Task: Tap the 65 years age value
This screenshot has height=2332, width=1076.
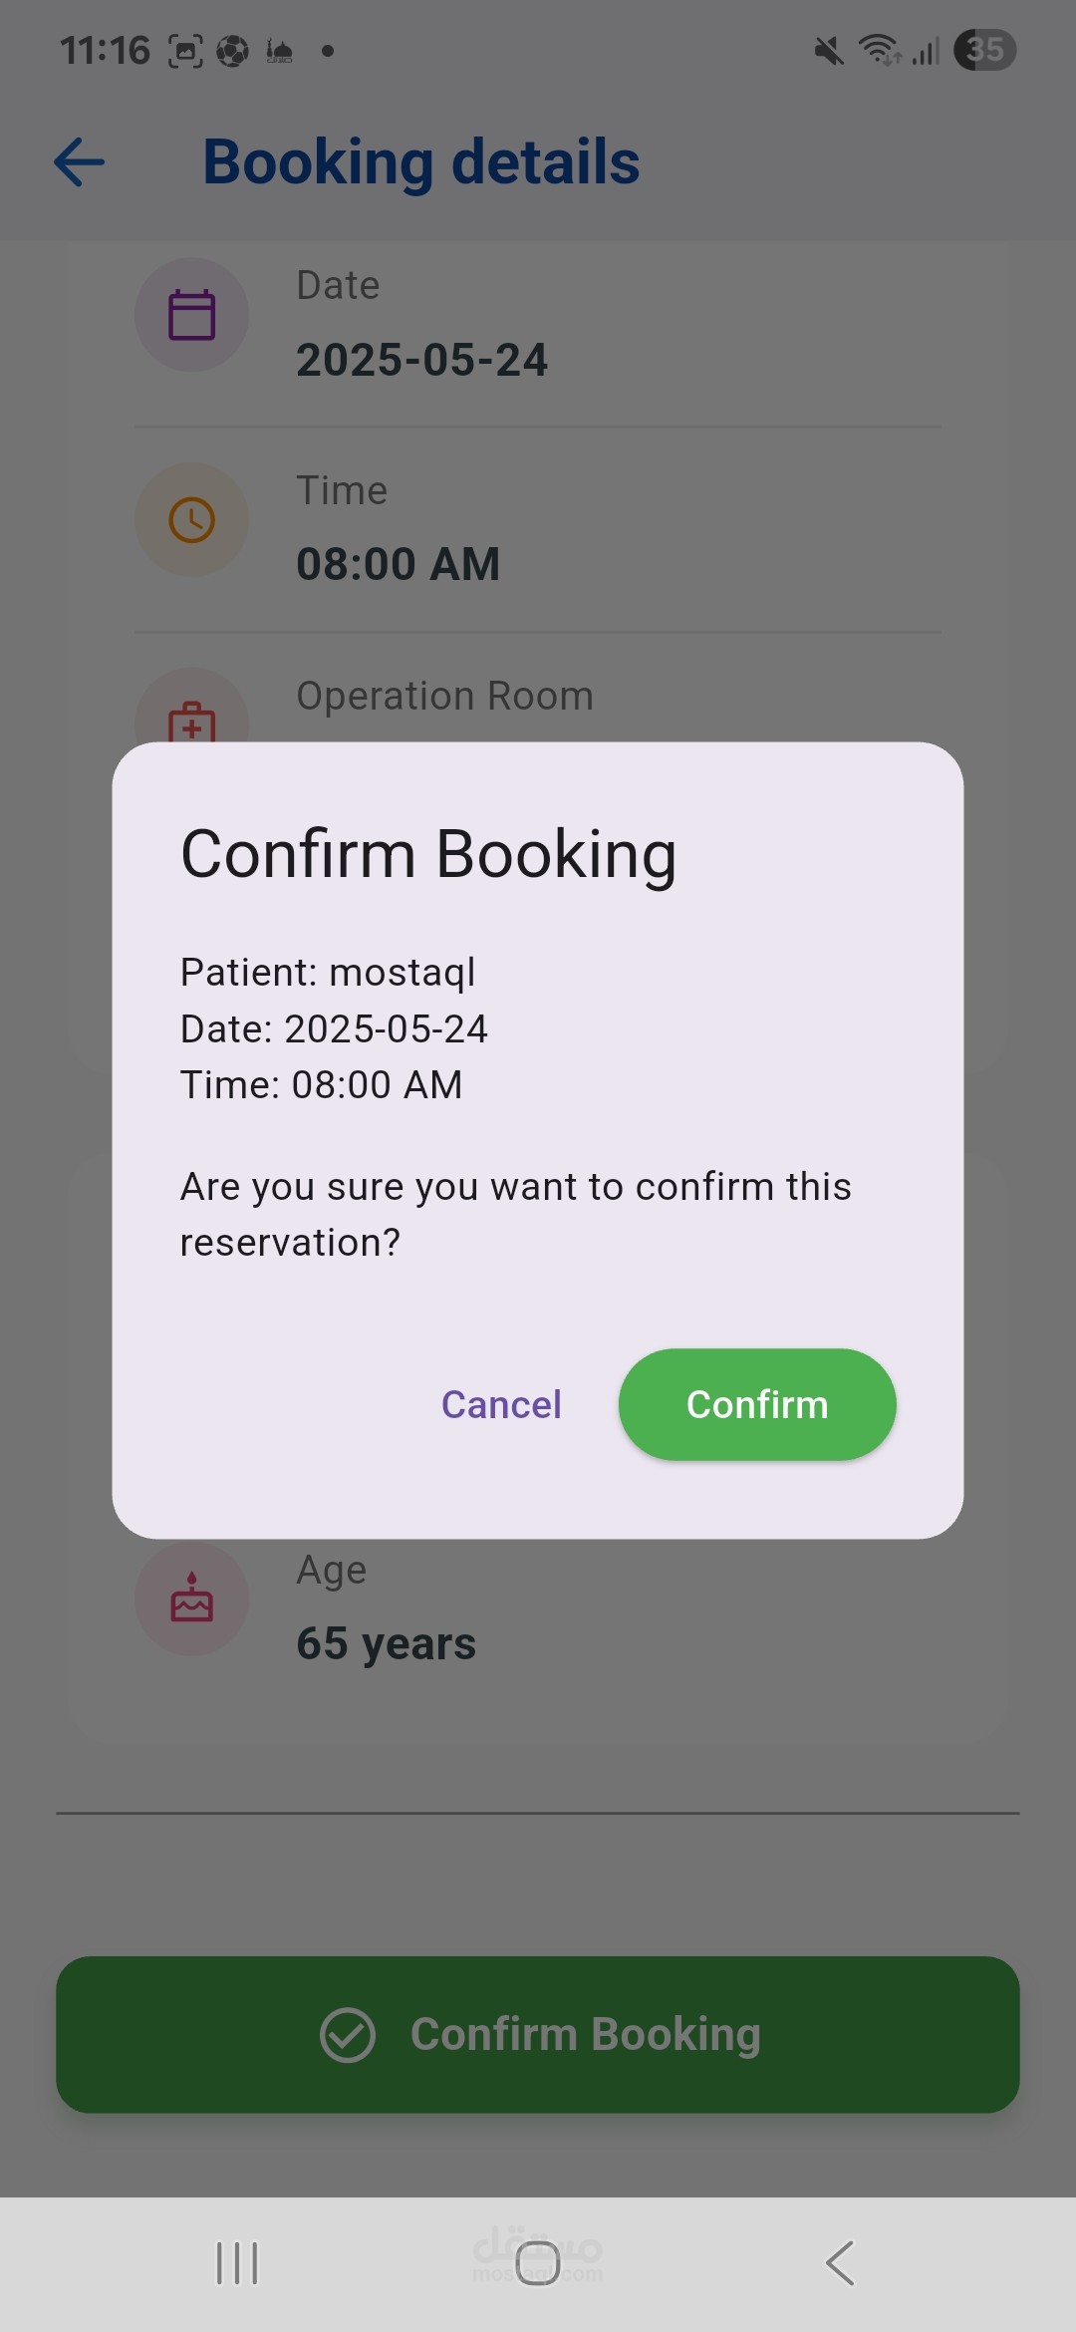Action: [387, 1643]
